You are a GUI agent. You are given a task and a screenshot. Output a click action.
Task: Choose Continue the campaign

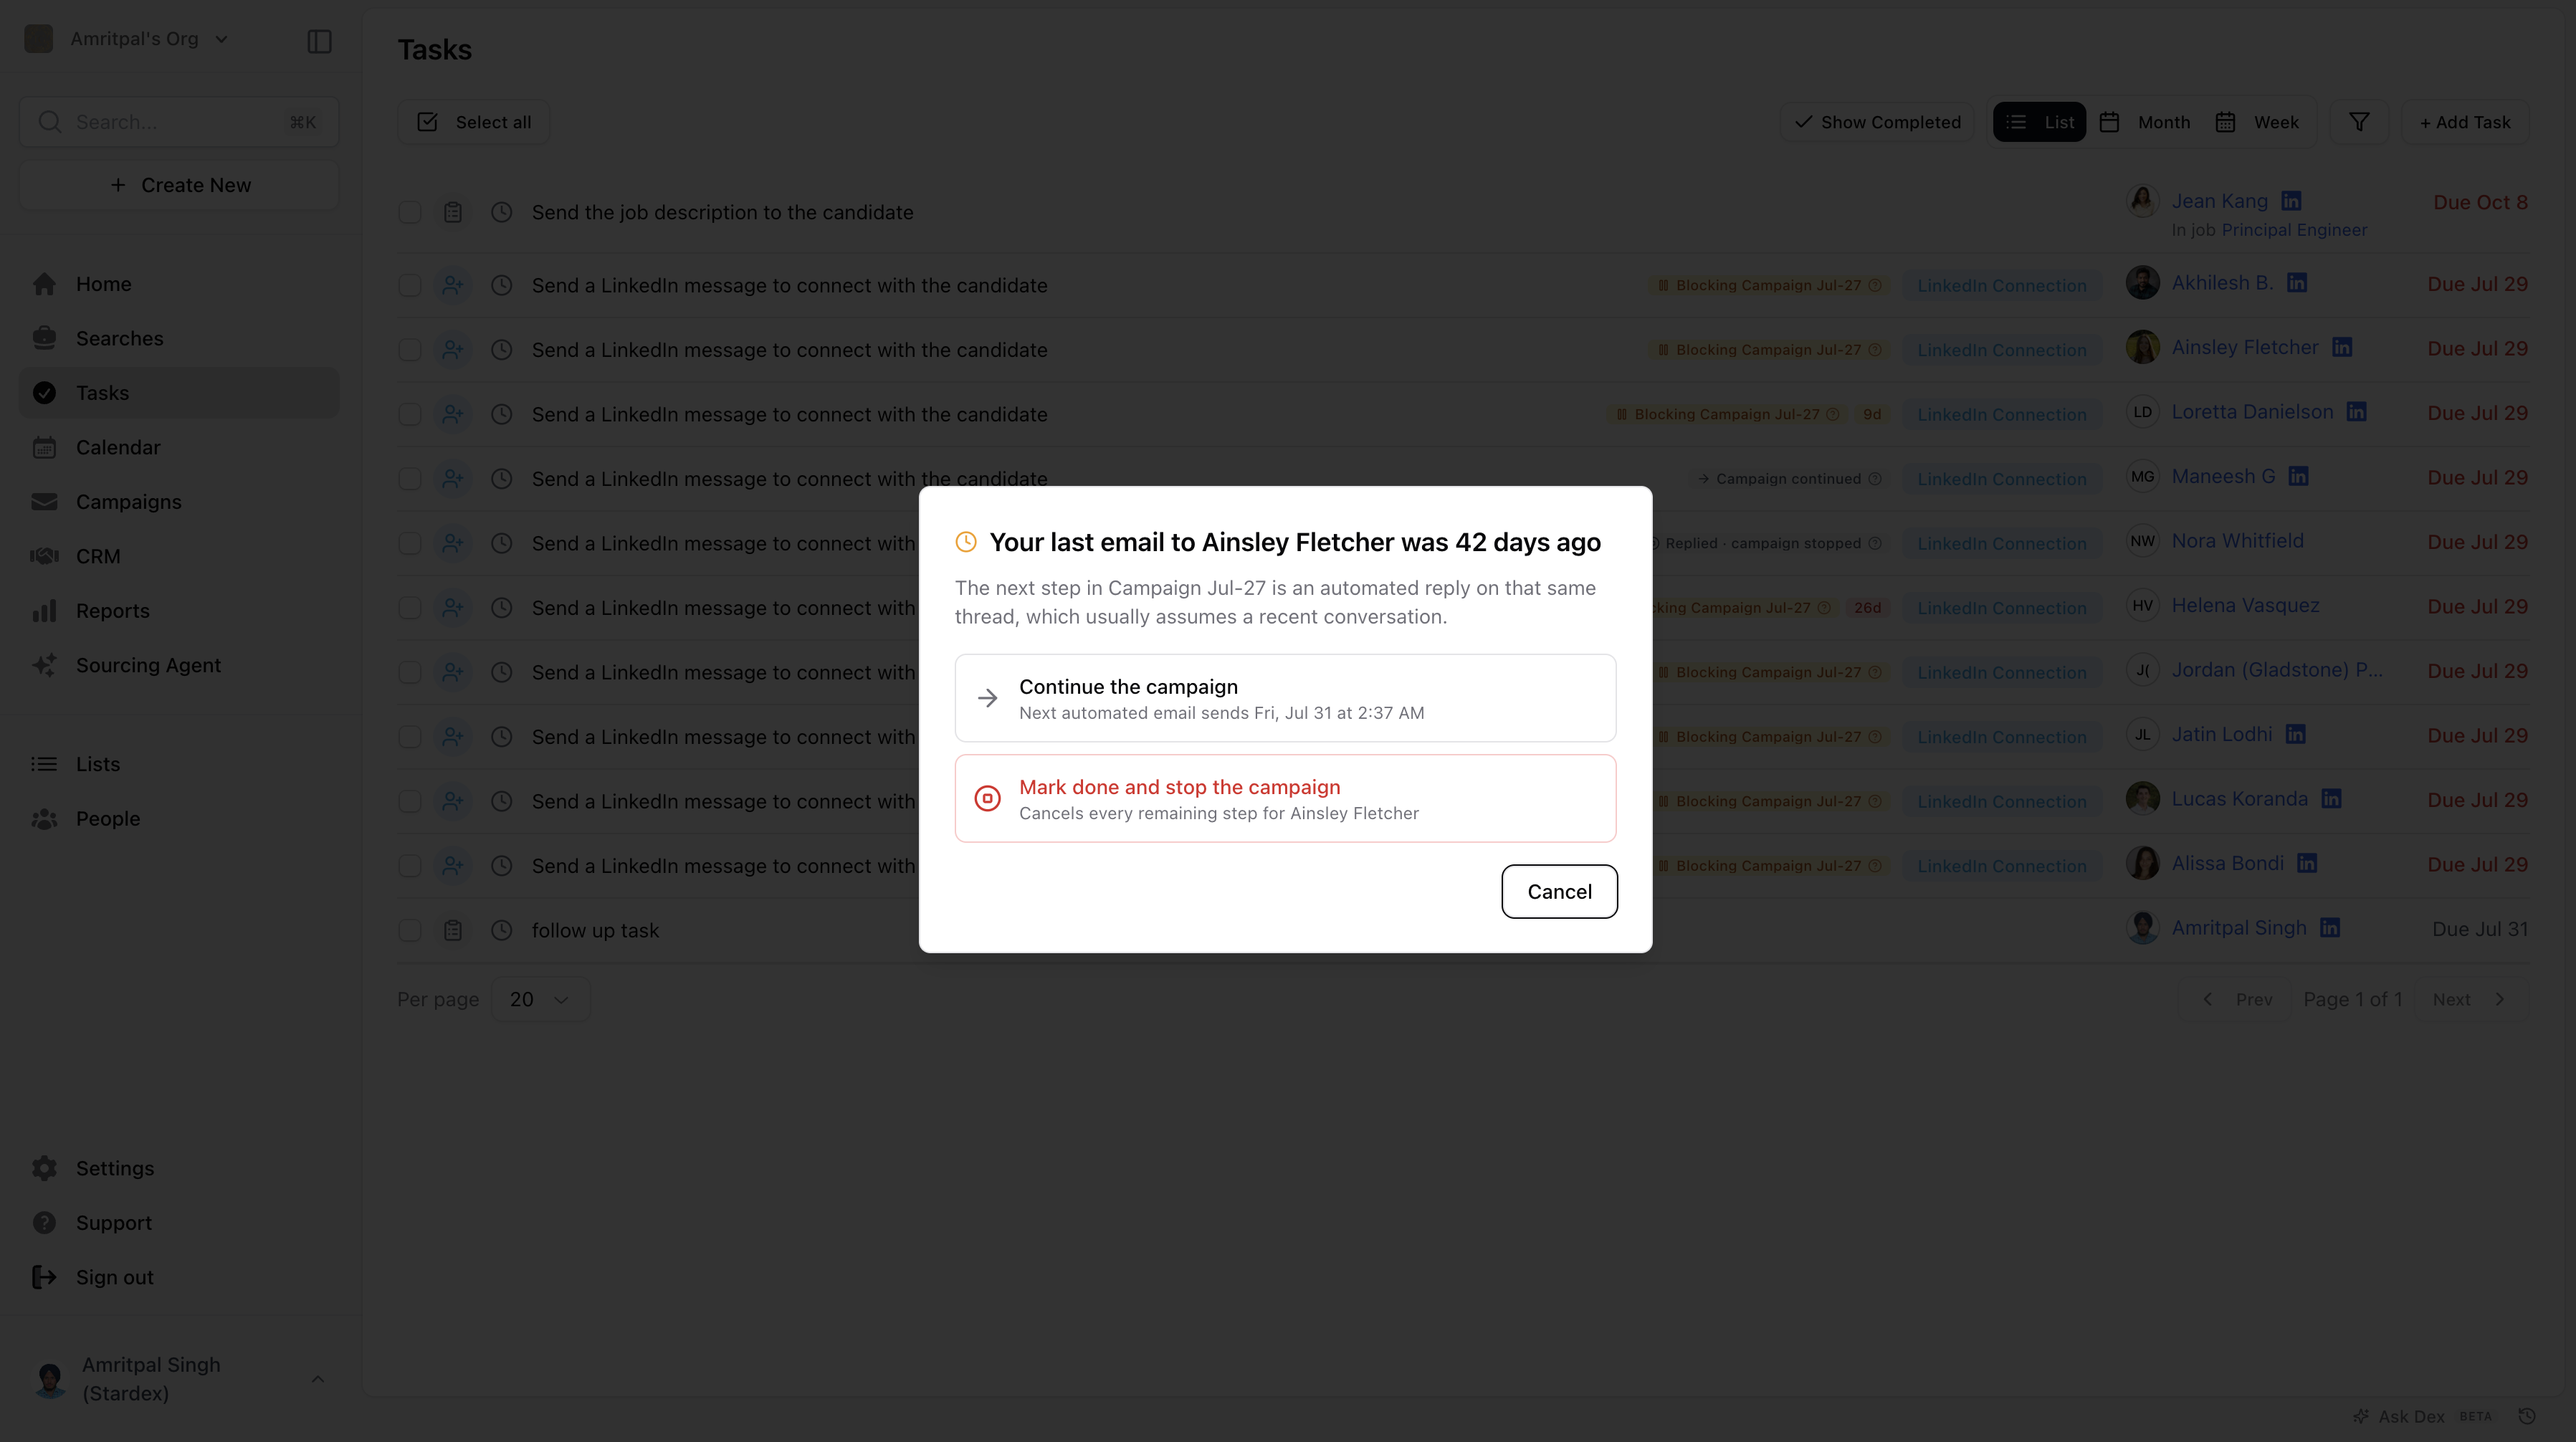click(x=1285, y=698)
